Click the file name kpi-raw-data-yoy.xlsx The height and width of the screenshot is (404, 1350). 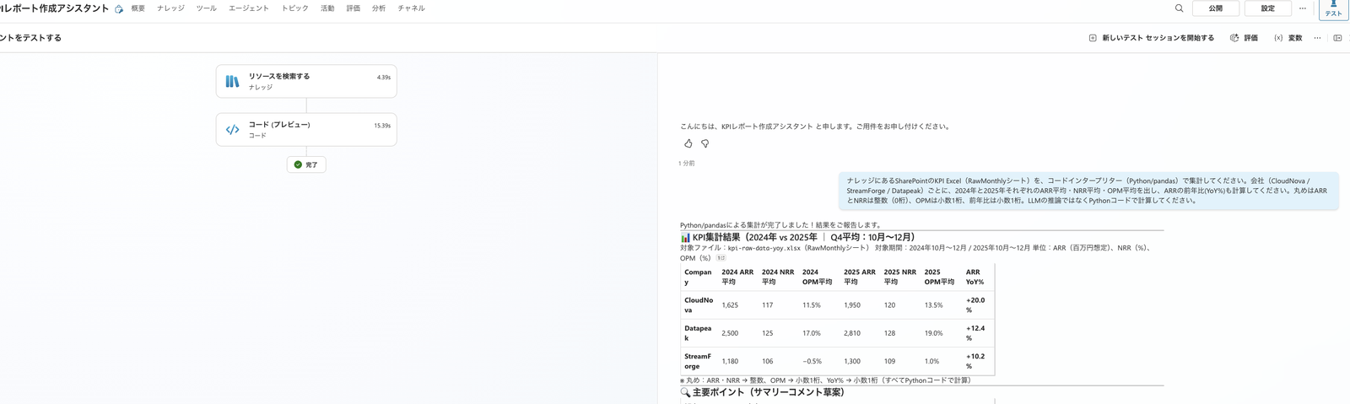(764, 248)
